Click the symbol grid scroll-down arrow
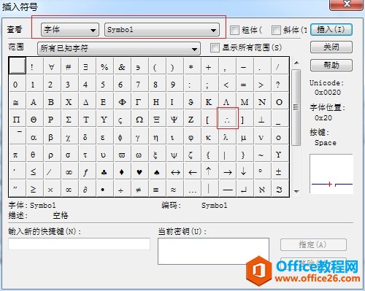Viewport: 365px width, 291px height. (x=296, y=191)
